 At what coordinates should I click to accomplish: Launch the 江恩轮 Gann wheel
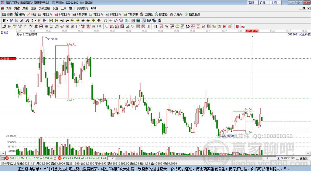click(146, 15)
